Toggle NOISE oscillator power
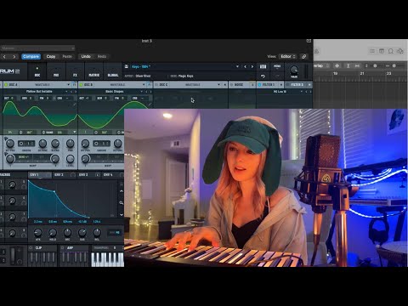Image resolution: width=408 pixels, height=306 pixels. 231,85
